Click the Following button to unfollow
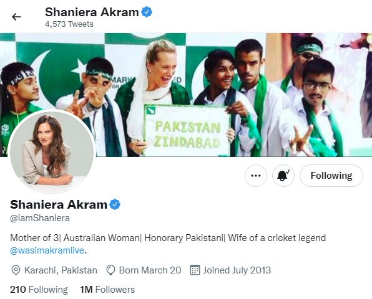The image size is (372, 299). [331, 176]
